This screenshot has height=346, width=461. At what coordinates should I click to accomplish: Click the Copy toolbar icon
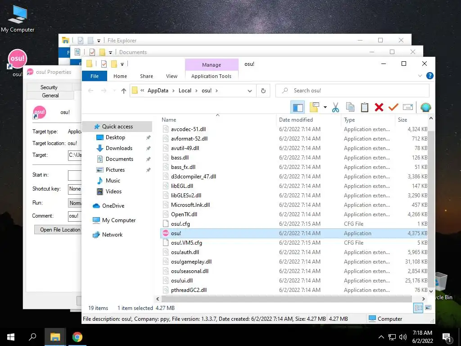350,107
